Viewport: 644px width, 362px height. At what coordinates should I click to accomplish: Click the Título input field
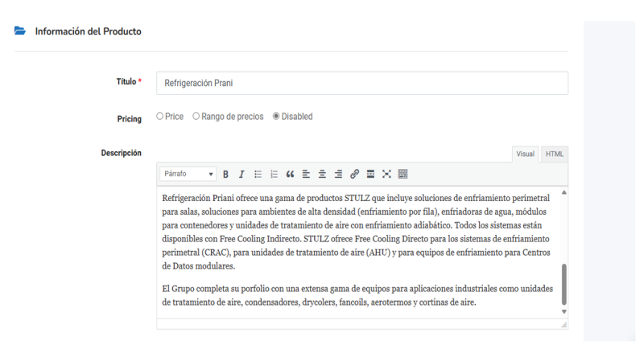coord(362,83)
